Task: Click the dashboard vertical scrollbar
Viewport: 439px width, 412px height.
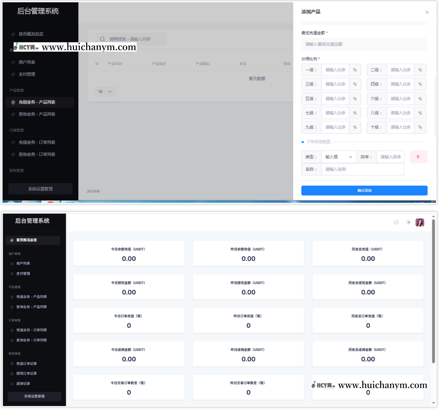Action: 433,290
